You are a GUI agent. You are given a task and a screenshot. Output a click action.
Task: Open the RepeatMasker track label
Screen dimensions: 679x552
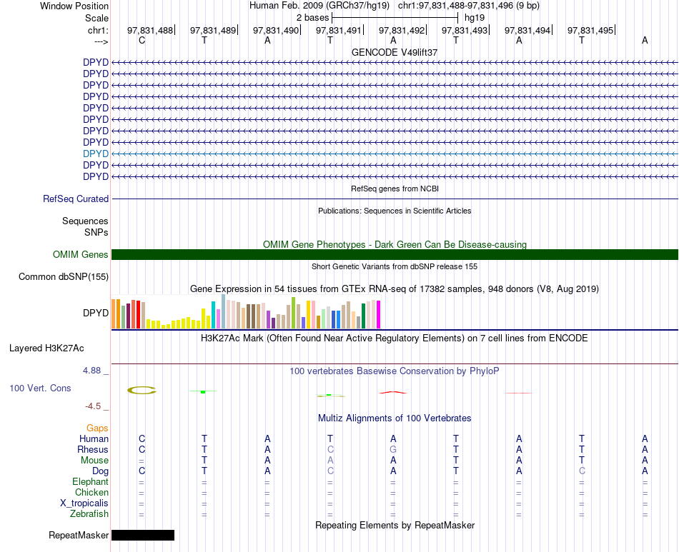tap(79, 535)
